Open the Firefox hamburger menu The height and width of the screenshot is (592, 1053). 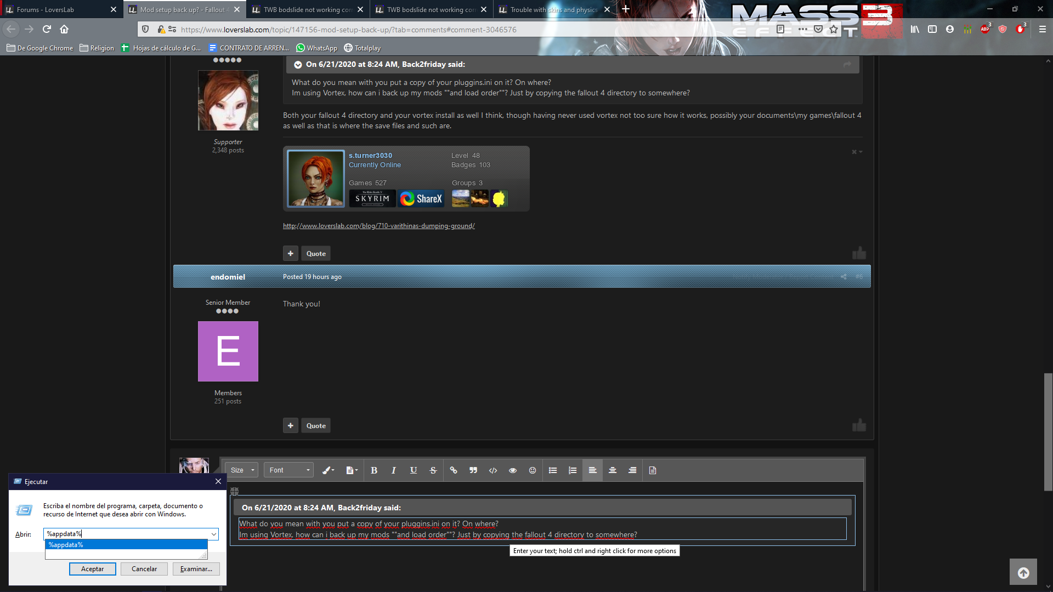point(1043,29)
